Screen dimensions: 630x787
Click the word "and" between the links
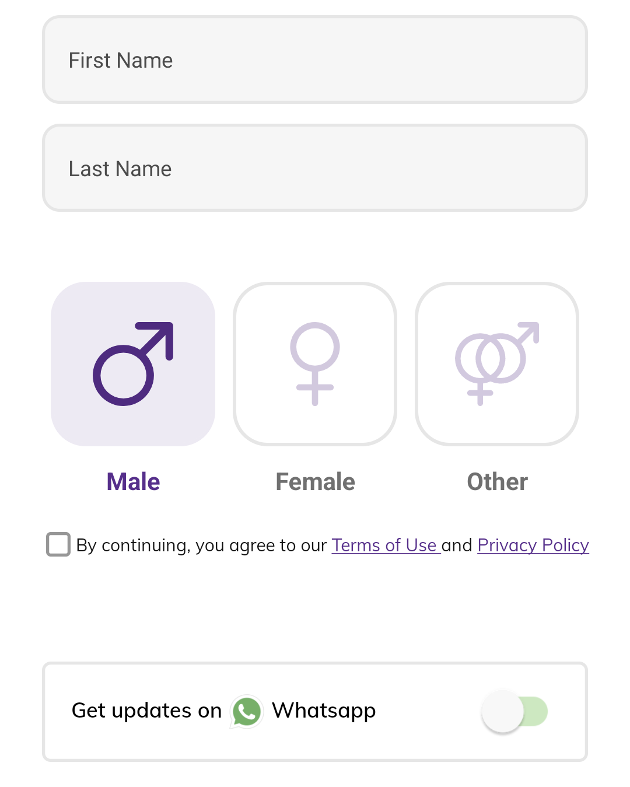(457, 545)
